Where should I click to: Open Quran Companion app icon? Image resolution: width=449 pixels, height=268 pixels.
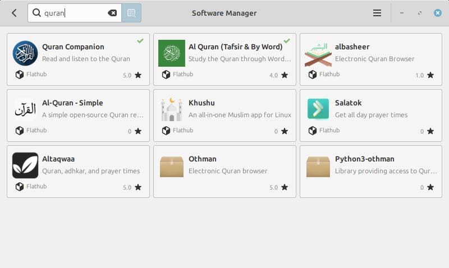[x=25, y=53]
